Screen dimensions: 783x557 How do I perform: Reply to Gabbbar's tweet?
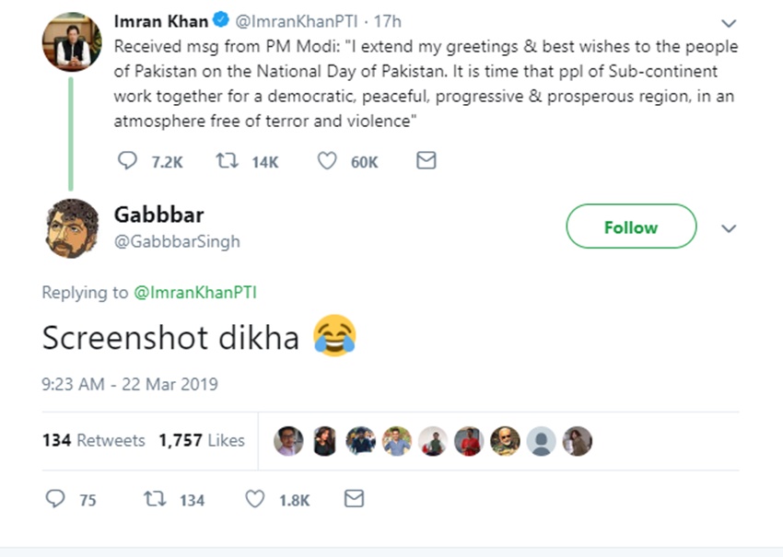coord(54,499)
